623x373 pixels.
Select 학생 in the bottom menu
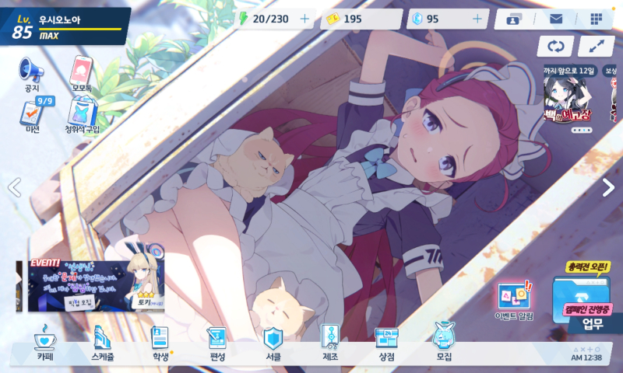click(x=160, y=343)
